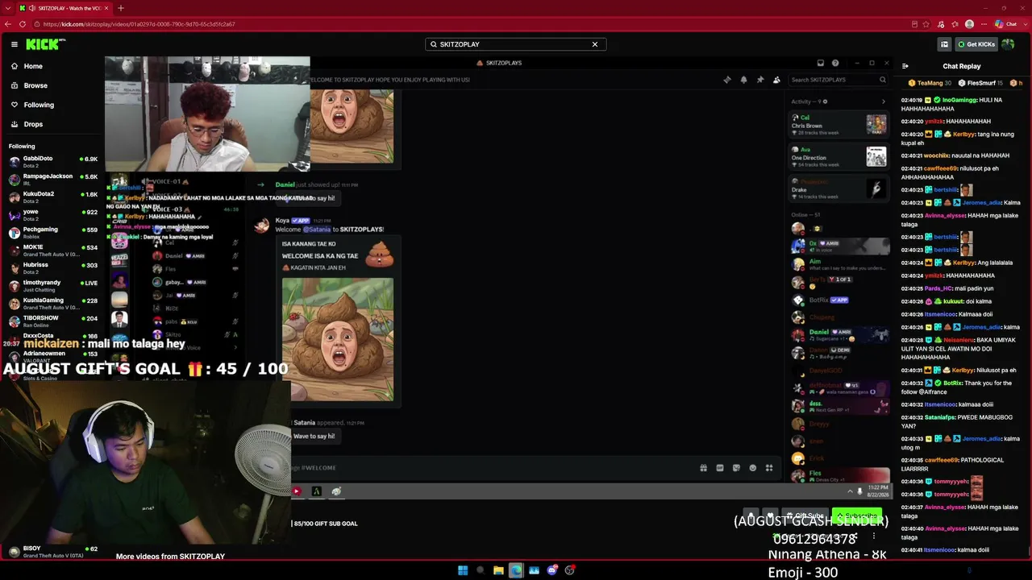Click the Windows Start button
The width and height of the screenshot is (1032, 580).
click(x=463, y=570)
